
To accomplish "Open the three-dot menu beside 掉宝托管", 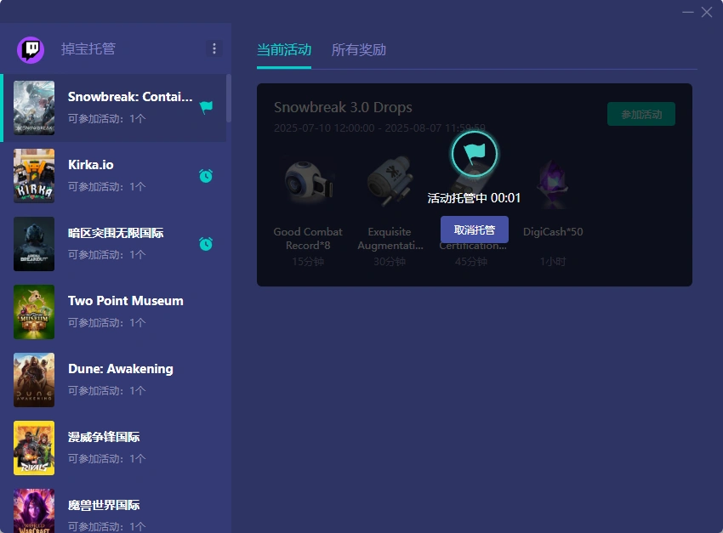I will (214, 48).
